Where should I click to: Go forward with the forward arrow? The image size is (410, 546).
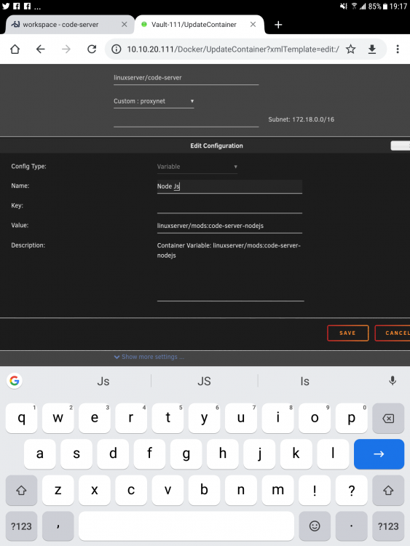(x=66, y=49)
